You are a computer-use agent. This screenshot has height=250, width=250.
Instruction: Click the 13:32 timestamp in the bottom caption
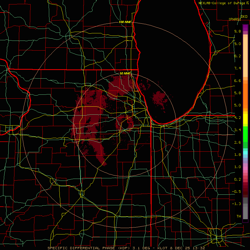[x=198, y=248]
